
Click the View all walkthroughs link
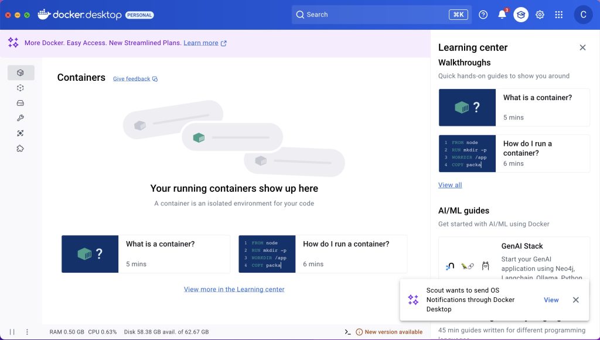click(450, 185)
